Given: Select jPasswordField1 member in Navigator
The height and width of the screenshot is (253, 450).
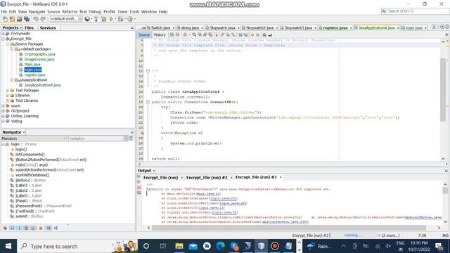Looking at the screenshot, I should pyautogui.click(x=43, y=206).
